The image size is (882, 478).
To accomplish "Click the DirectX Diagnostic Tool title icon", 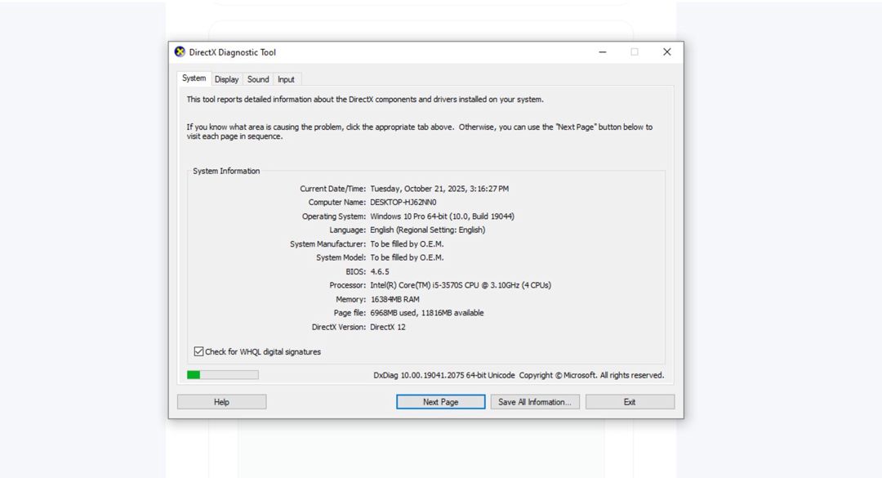I will [180, 51].
